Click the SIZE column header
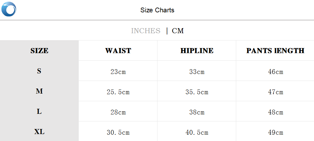This screenshot has width=314, height=141. 39,51
